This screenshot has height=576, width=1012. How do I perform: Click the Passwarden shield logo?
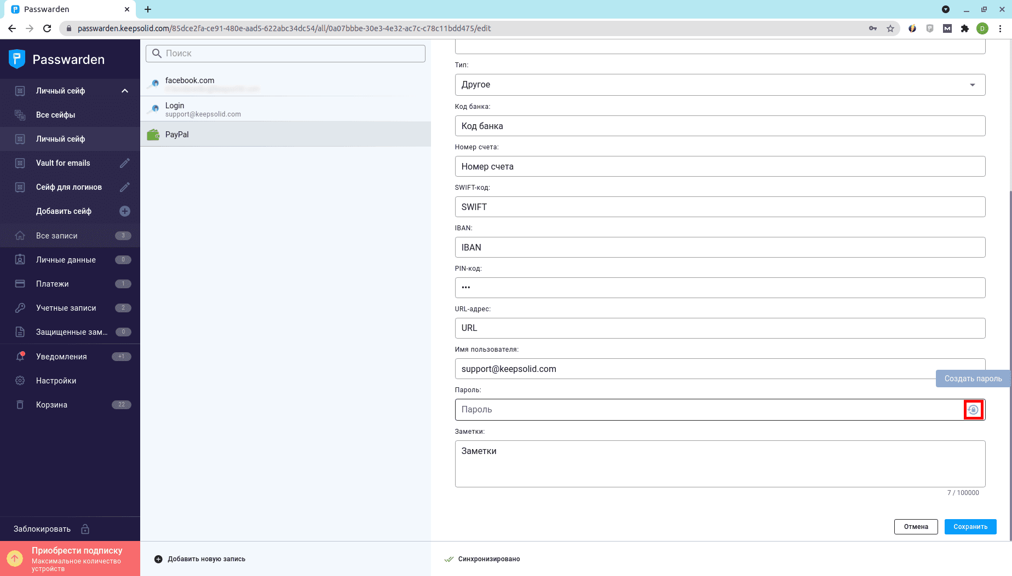pyautogui.click(x=17, y=59)
